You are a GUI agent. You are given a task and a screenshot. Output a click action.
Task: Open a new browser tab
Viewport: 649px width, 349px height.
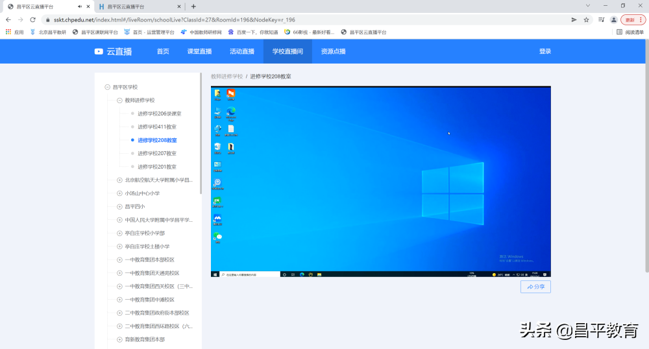click(193, 6)
